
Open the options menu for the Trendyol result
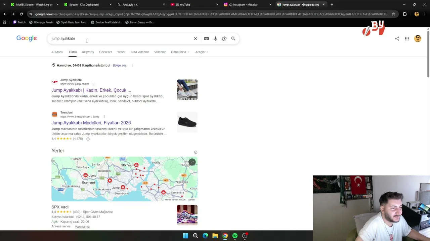coord(104,117)
